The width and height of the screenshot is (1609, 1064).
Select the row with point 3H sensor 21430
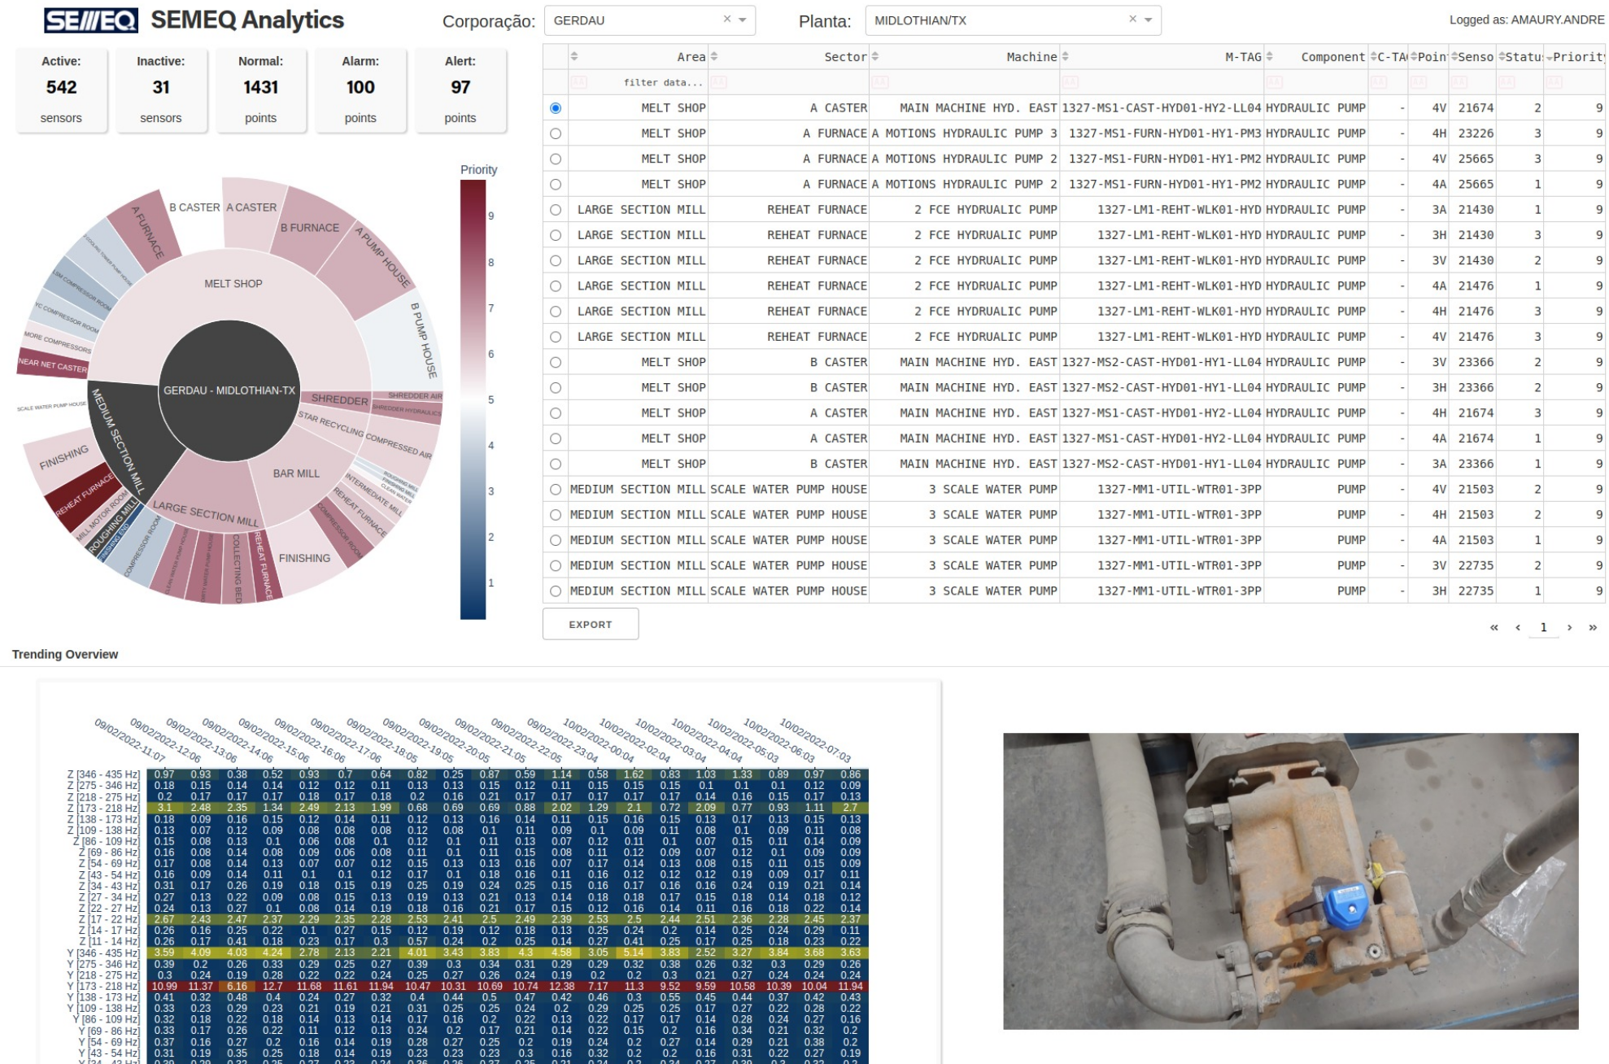click(x=556, y=235)
